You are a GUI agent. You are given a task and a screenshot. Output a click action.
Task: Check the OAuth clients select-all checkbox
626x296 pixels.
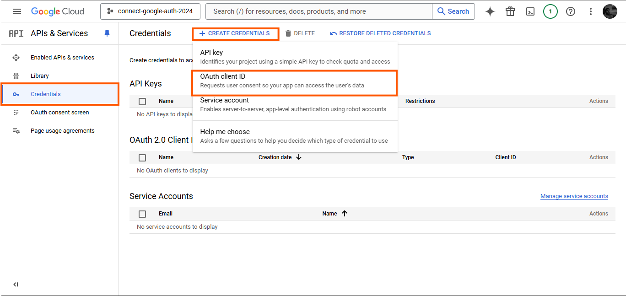click(x=142, y=157)
